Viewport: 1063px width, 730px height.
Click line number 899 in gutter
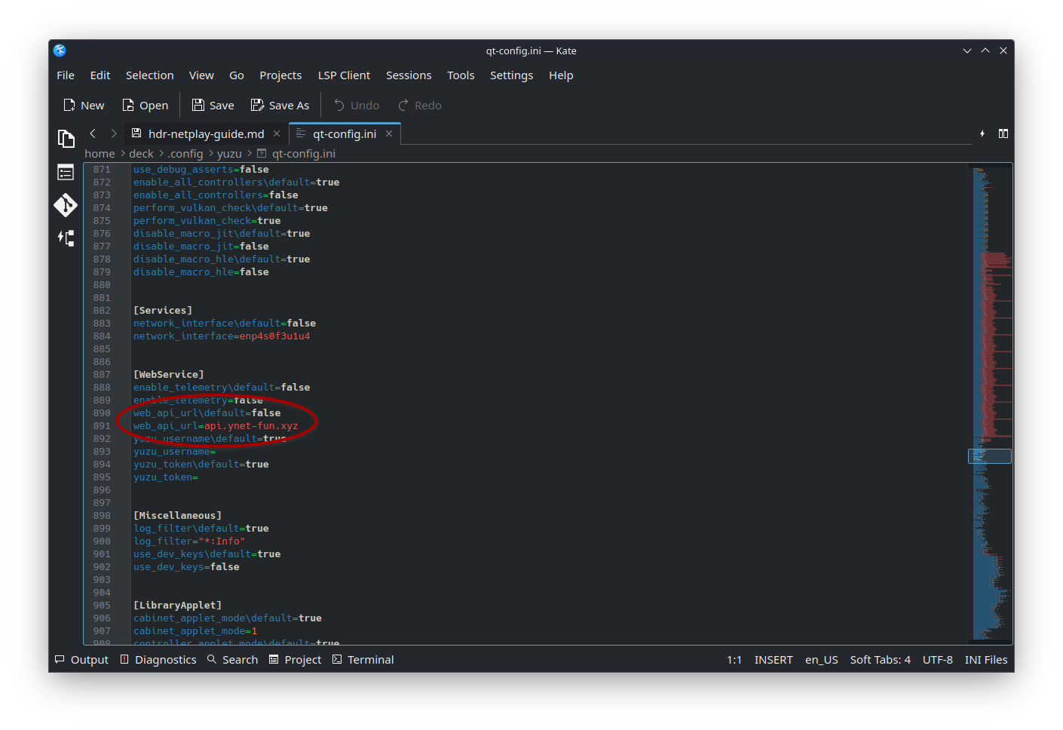[x=102, y=529]
